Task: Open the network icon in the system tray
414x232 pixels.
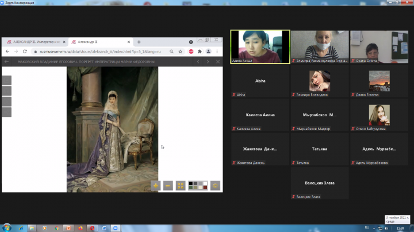Action: pos(380,229)
